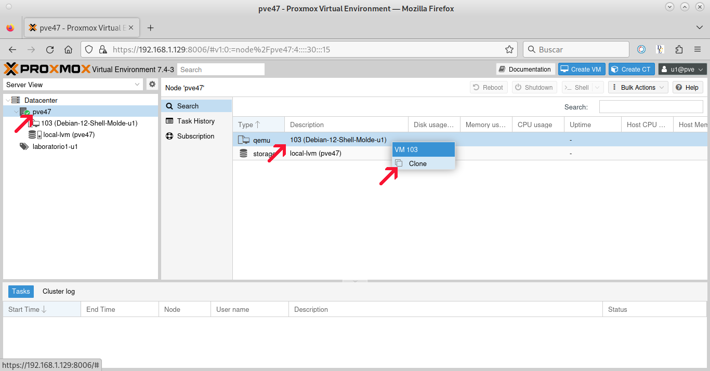Click the laboratorio1-u1 tag icon
Screen dimensions: 710x371
(24, 146)
